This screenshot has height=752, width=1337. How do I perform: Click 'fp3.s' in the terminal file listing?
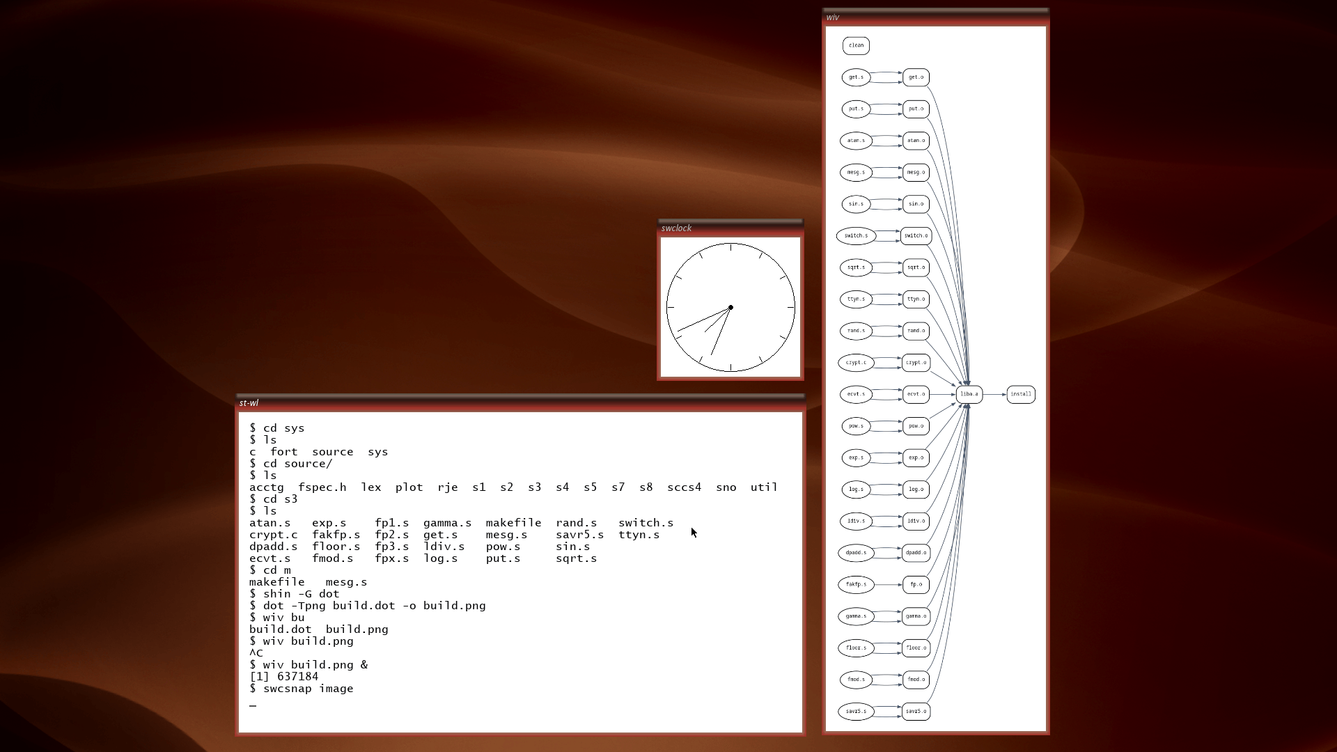tap(392, 547)
